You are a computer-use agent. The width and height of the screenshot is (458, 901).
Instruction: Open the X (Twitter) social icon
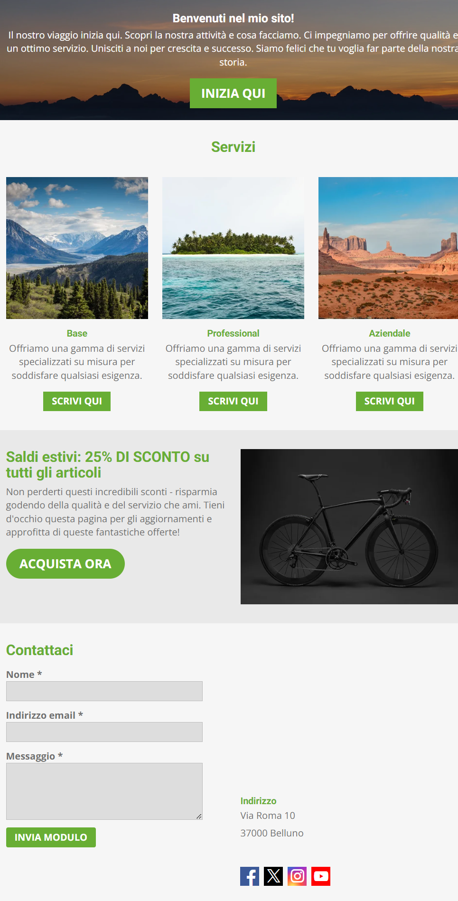(x=273, y=876)
